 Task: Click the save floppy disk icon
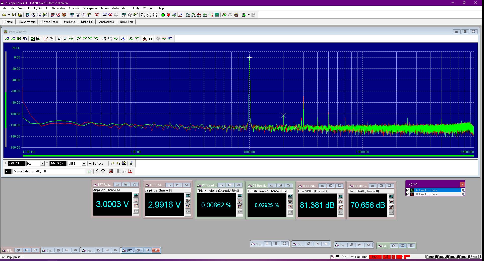click(14, 15)
